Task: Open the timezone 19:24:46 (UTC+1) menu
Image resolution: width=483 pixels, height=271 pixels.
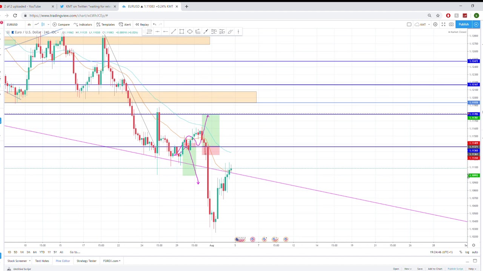Action: pos(441,252)
